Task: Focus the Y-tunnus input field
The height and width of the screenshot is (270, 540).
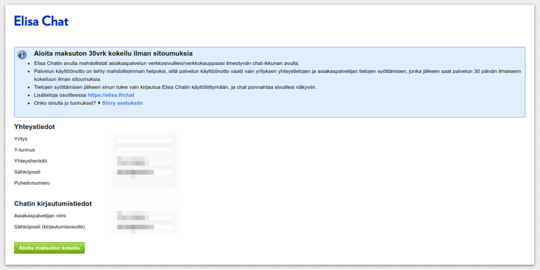Action: point(144,150)
